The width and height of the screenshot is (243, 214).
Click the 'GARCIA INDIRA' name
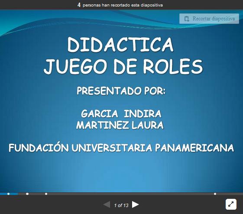click(121, 113)
